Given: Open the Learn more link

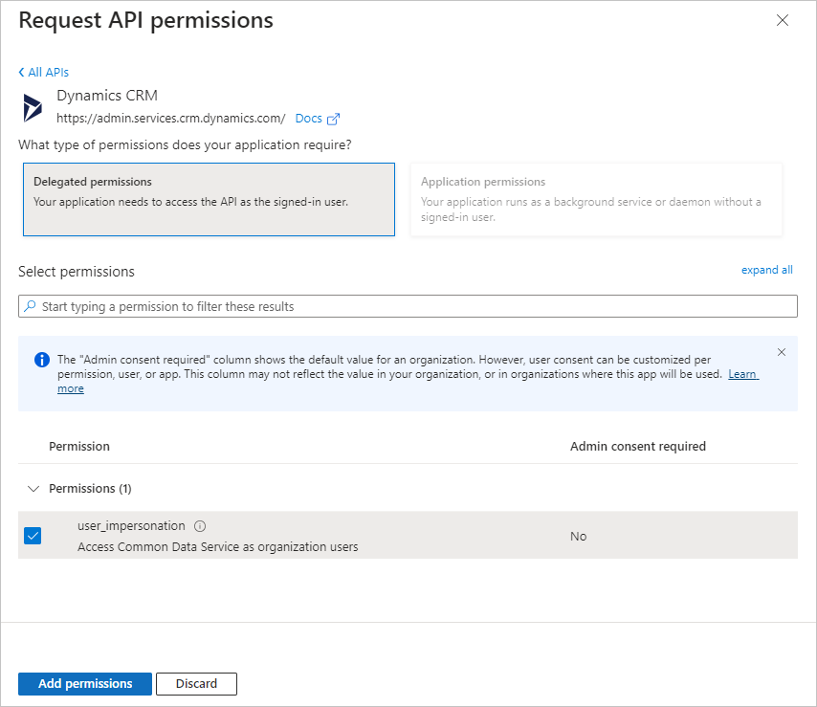Looking at the screenshot, I should [743, 374].
